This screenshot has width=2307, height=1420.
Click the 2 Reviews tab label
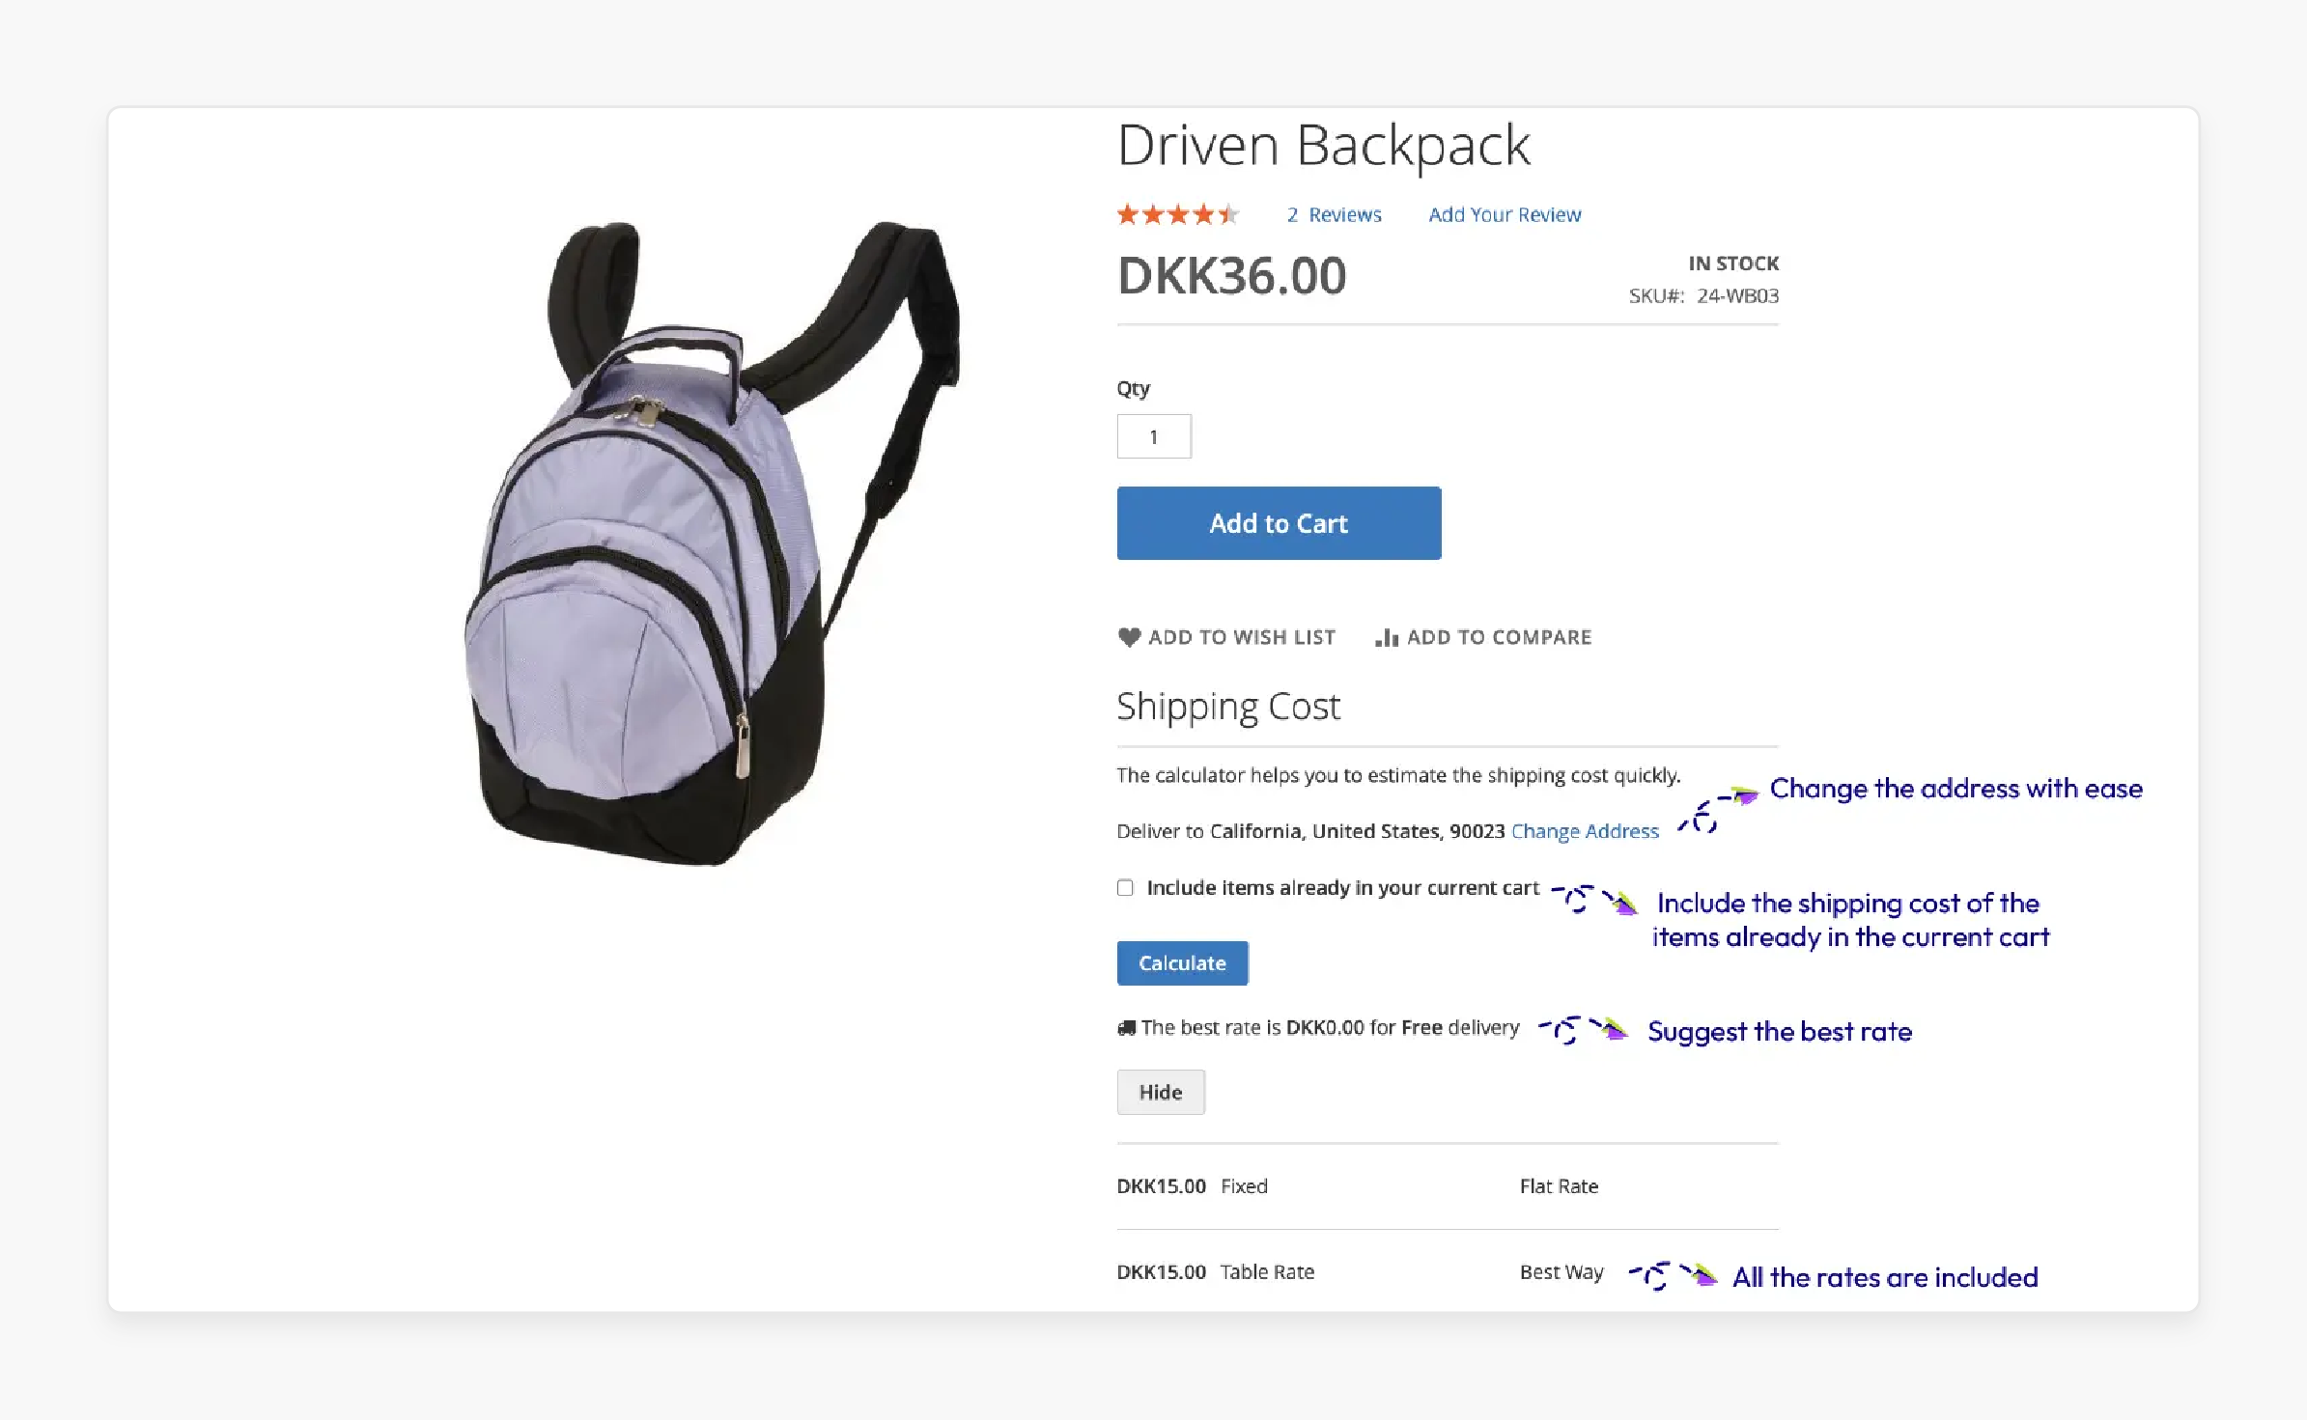click(x=1332, y=214)
